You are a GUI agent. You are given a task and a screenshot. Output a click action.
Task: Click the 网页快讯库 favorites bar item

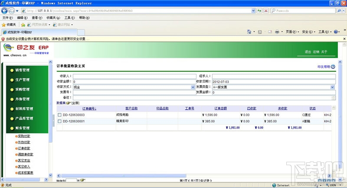[39, 25]
